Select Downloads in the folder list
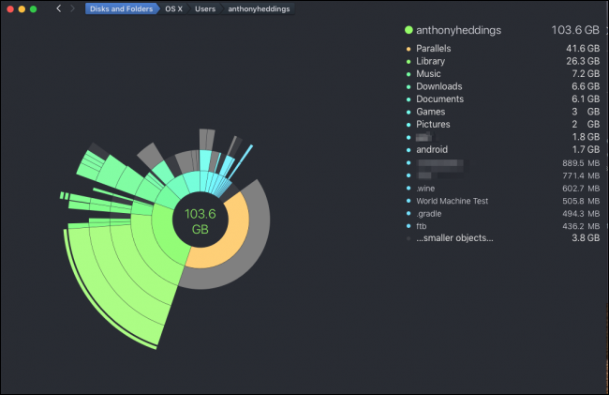The height and width of the screenshot is (395, 609). pos(437,86)
